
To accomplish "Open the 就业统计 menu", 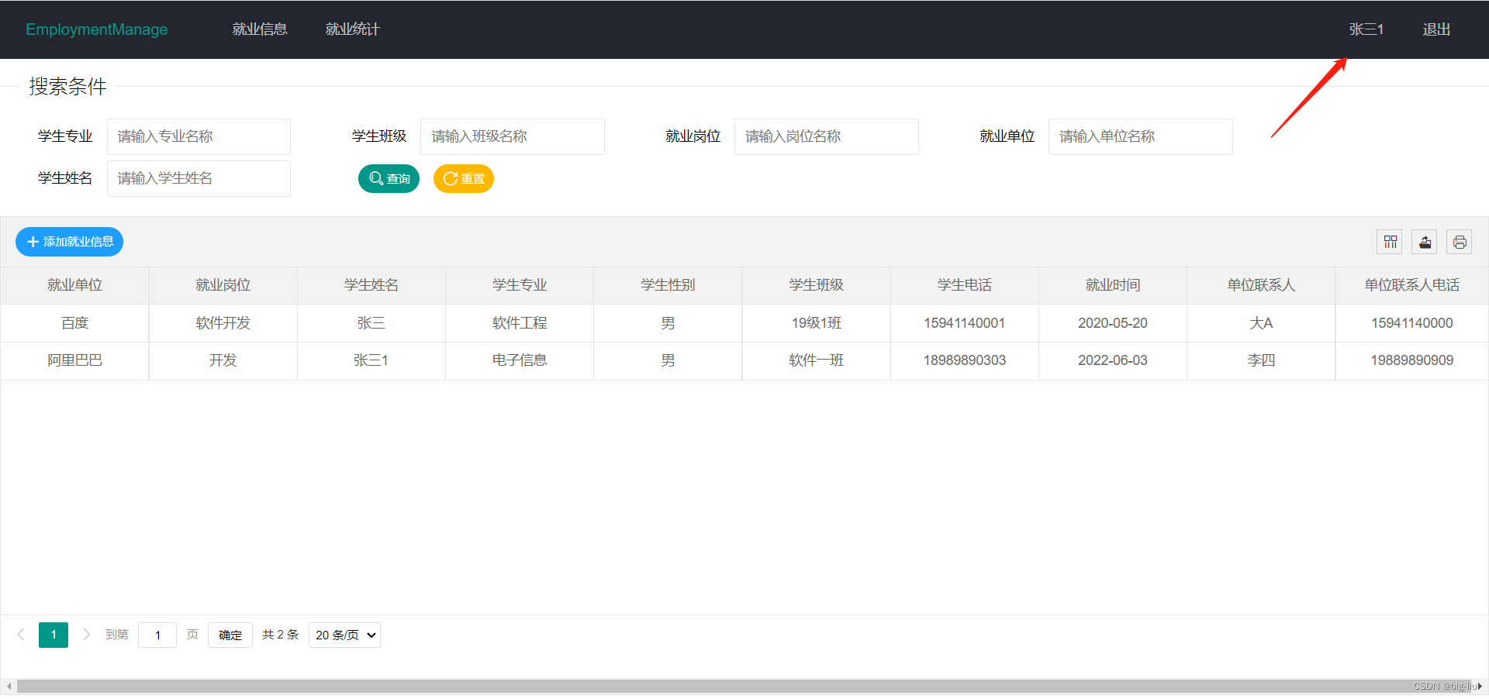I will click(353, 29).
